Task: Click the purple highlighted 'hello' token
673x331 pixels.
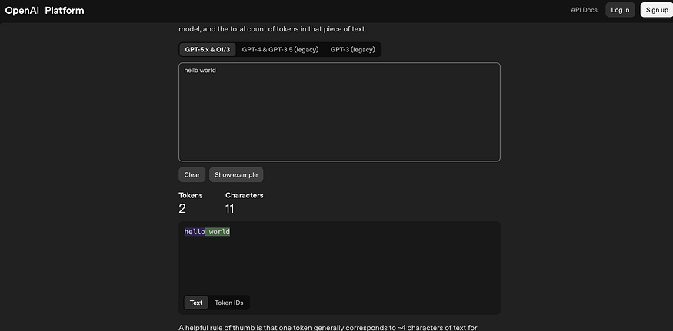Action: coord(195,232)
